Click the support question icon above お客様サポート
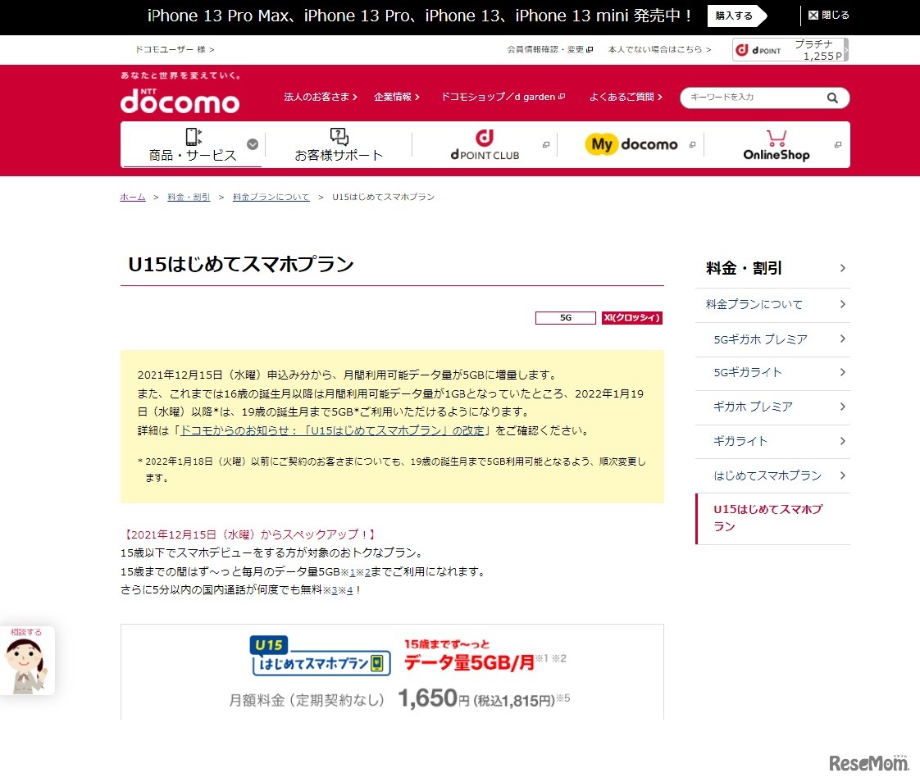The width and height of the screenshot is (920, 782). (x=339, y=136)
